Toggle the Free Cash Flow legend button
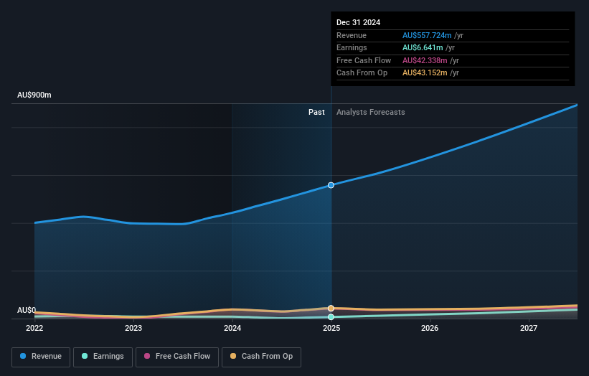The height and width of the screenshot is (376, 589). click(x=177, y=357)
